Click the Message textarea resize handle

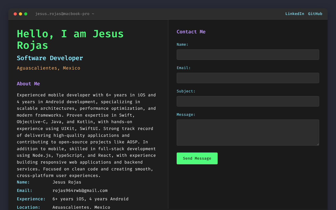click(x=318, y=144)
